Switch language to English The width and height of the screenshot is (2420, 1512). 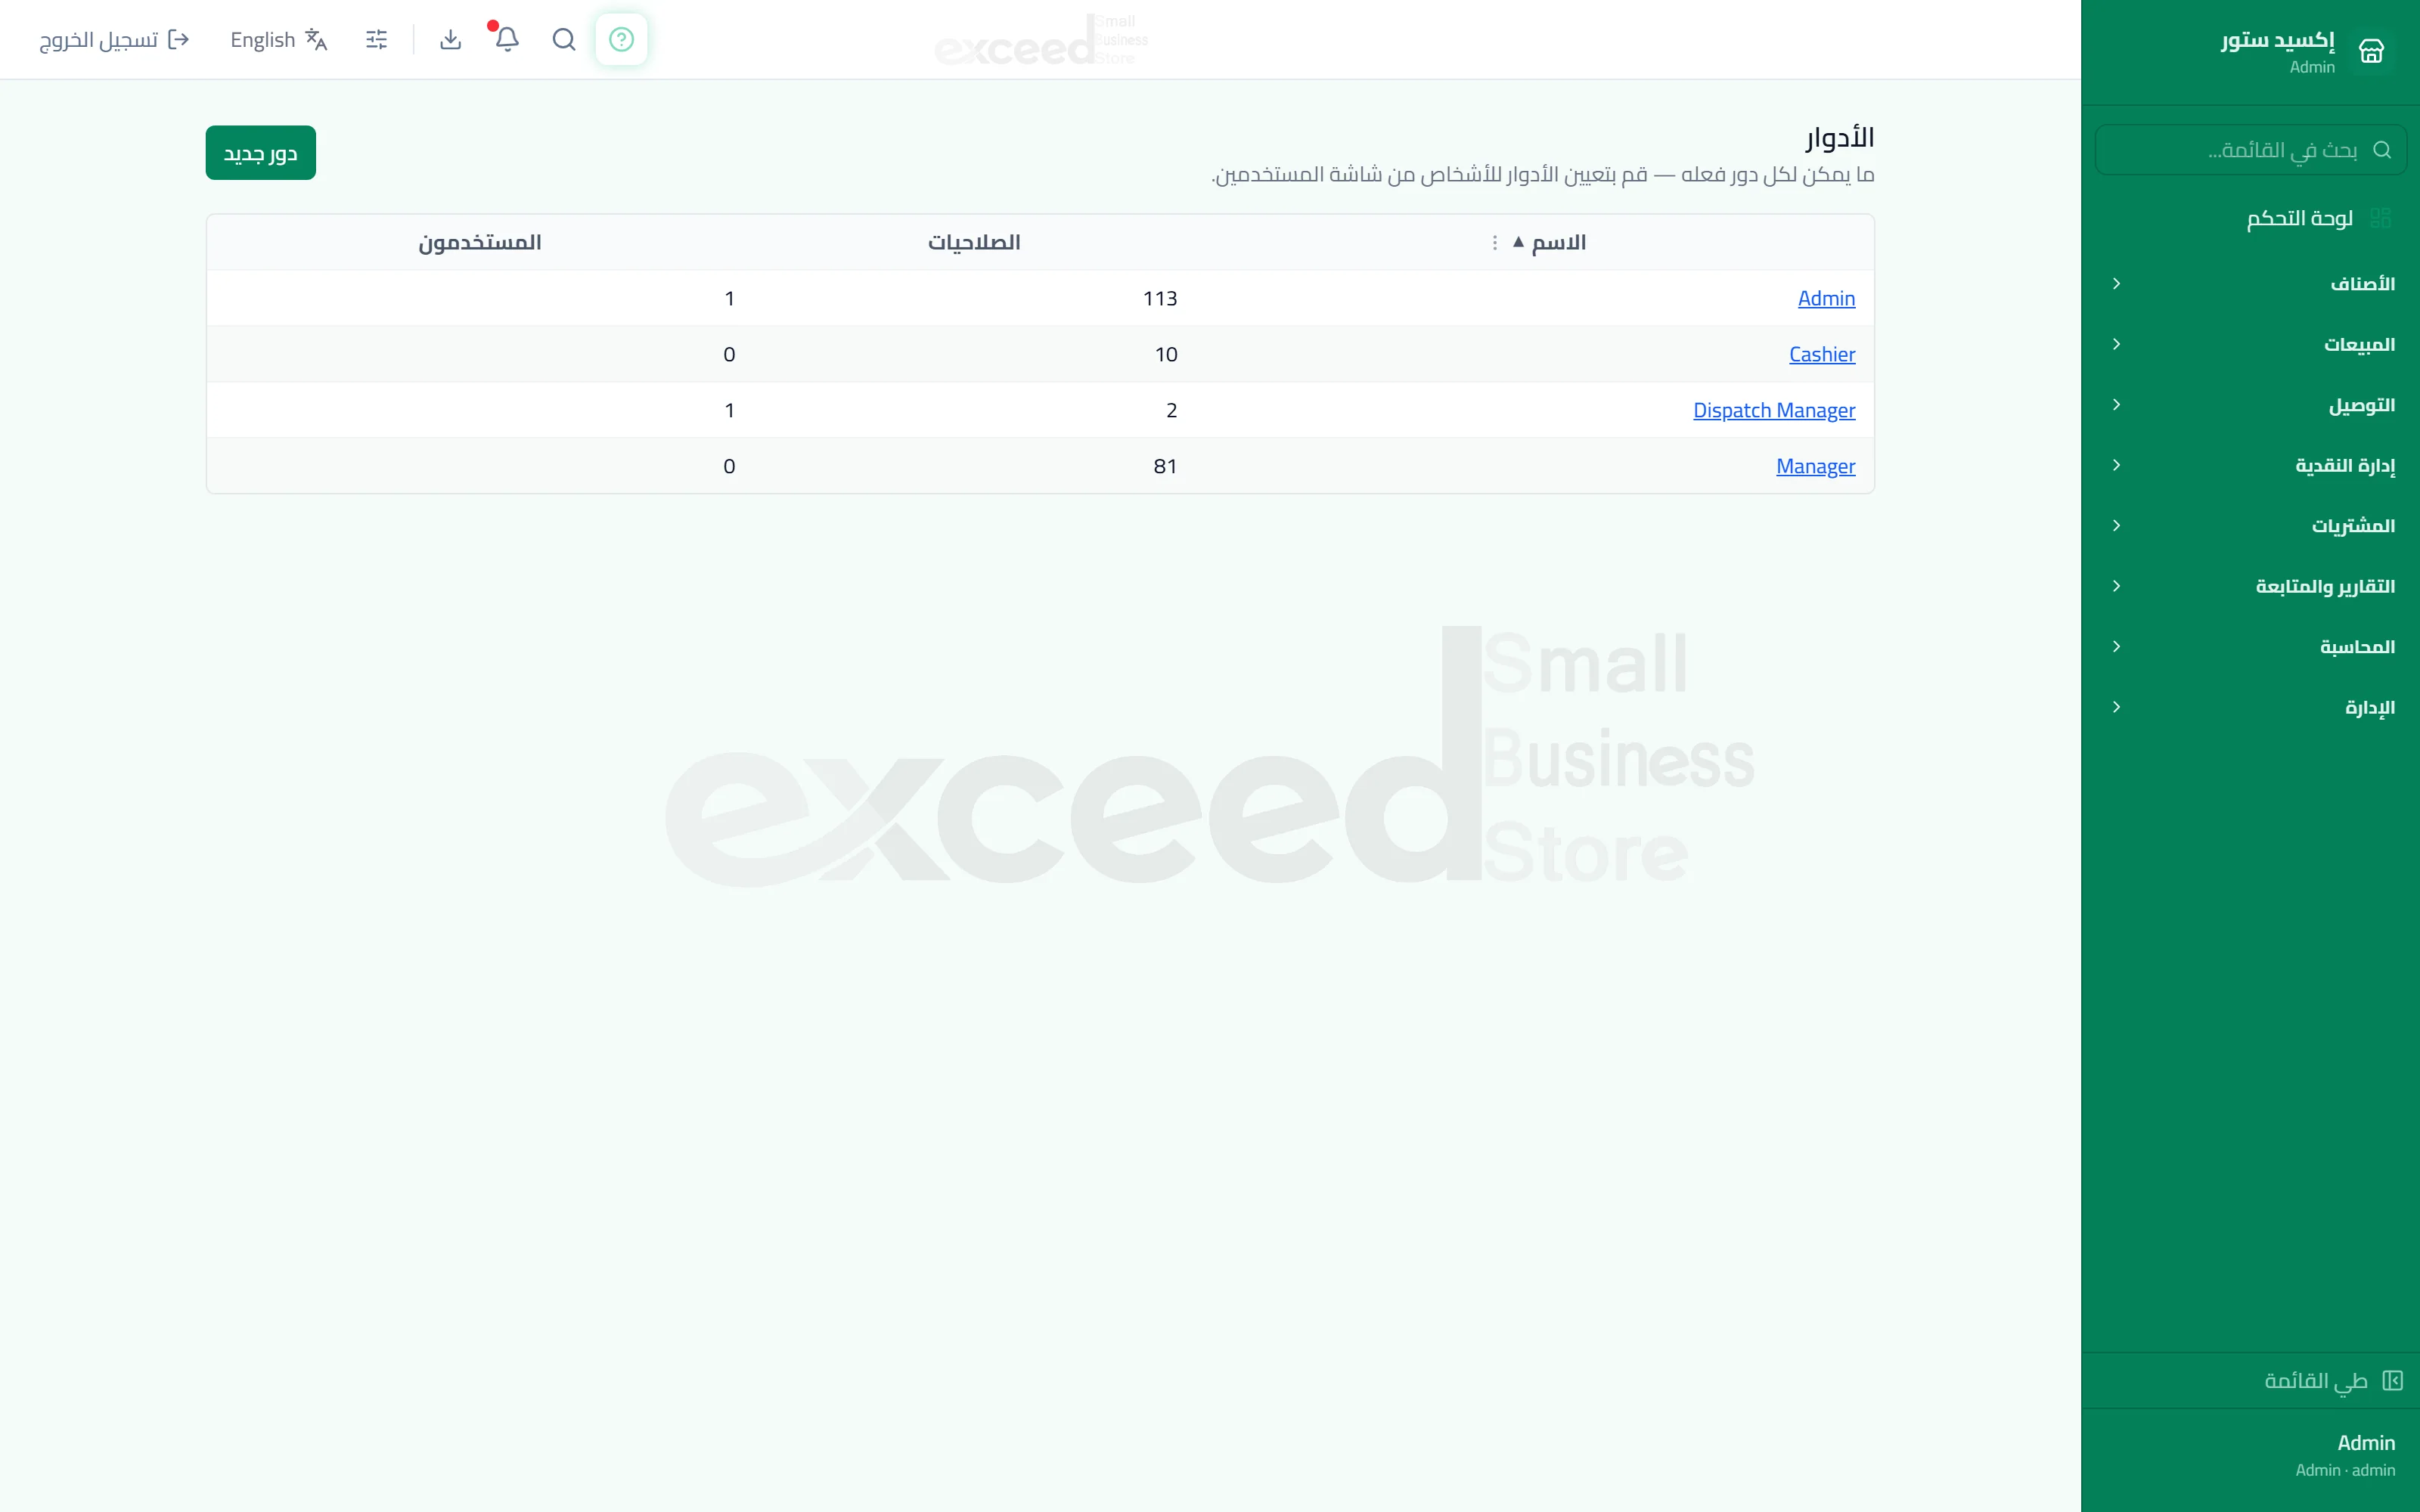click(279, 39)
